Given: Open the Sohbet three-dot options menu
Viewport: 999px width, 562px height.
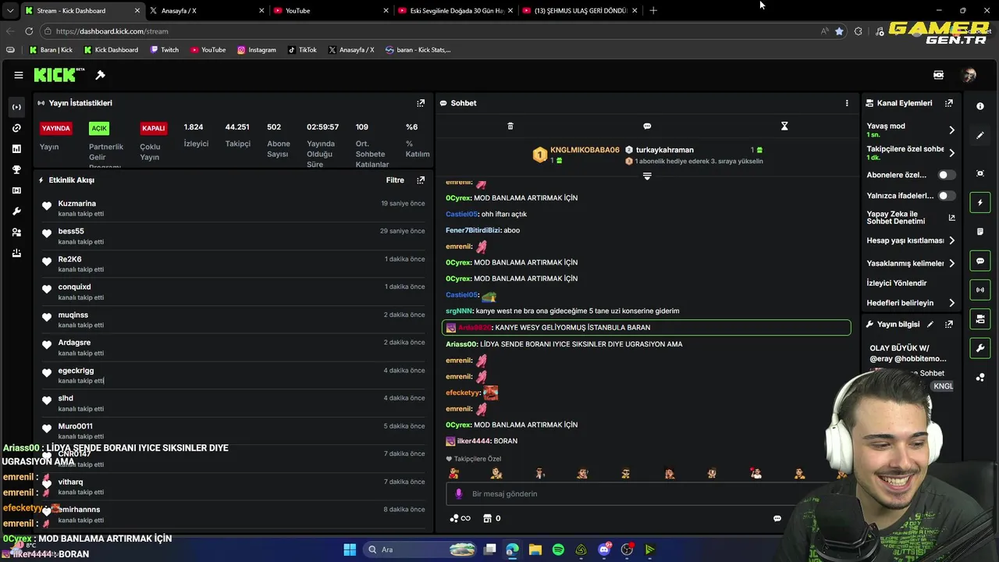Looking at the screenshot, I should click(x=847, y=103).
